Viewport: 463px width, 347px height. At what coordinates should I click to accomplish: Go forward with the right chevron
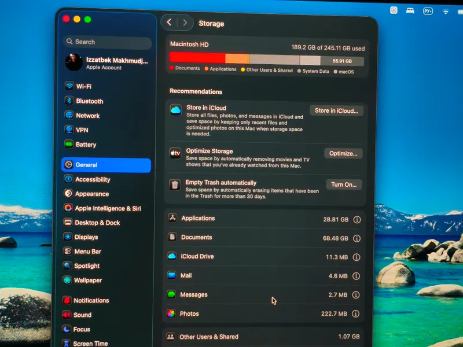pyautogui.click(x=185, y=23)
